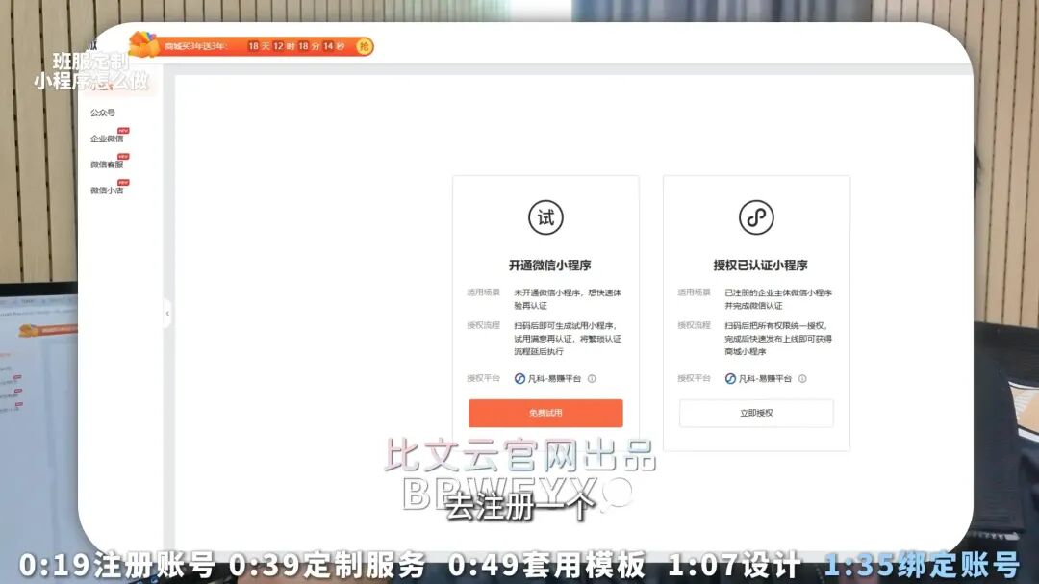This screenshot has width=1039, height=584.
Task: Go to 微信小店 in the sidebar
Action: (x=107, y=190)
